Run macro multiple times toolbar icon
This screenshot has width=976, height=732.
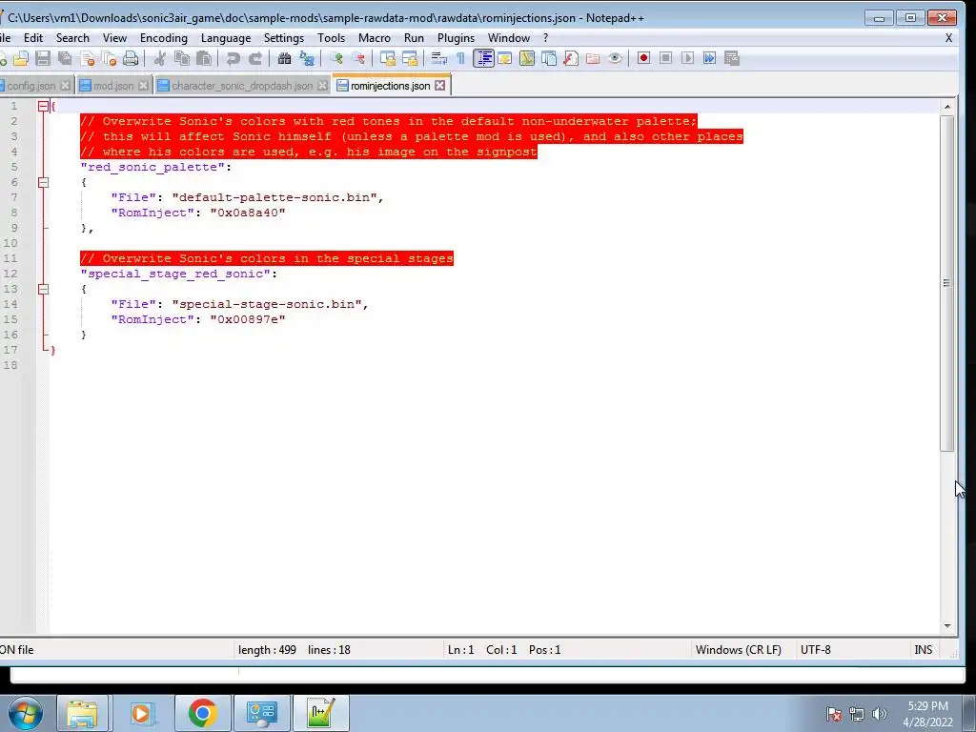(x=709, y=58)
